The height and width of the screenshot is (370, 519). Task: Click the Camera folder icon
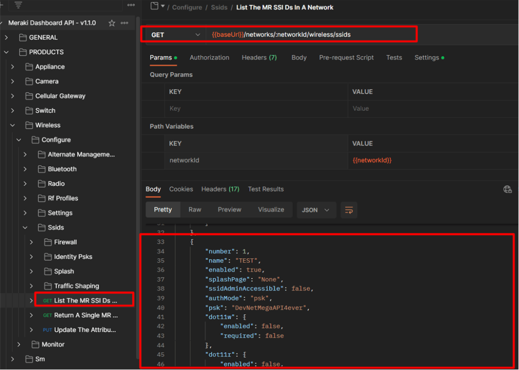(29, 81)
